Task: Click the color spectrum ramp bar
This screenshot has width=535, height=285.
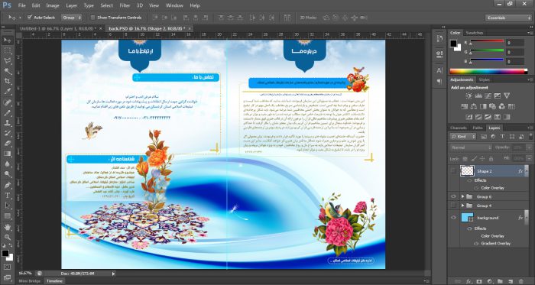Action: click(488, 71)
